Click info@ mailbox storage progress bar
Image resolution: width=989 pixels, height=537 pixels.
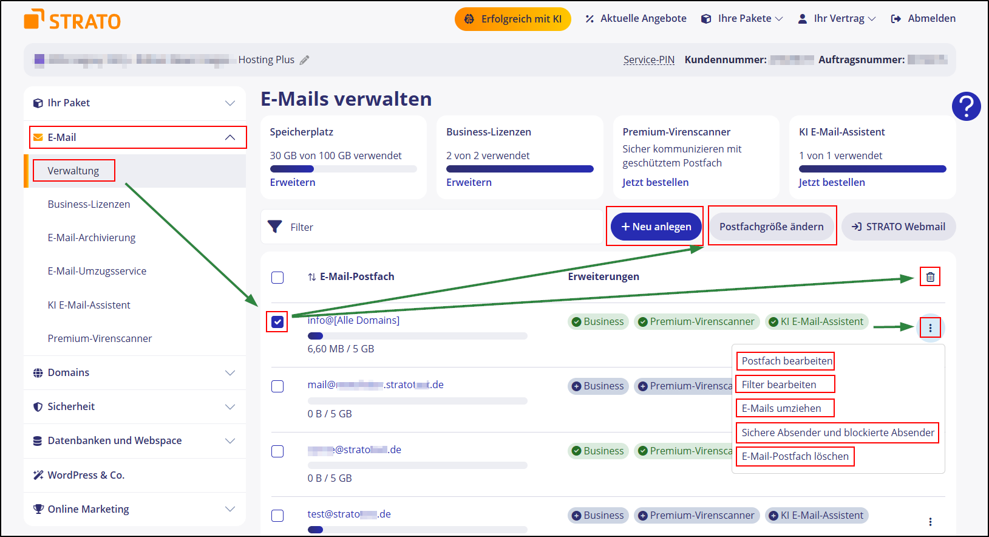coord(418,336)
